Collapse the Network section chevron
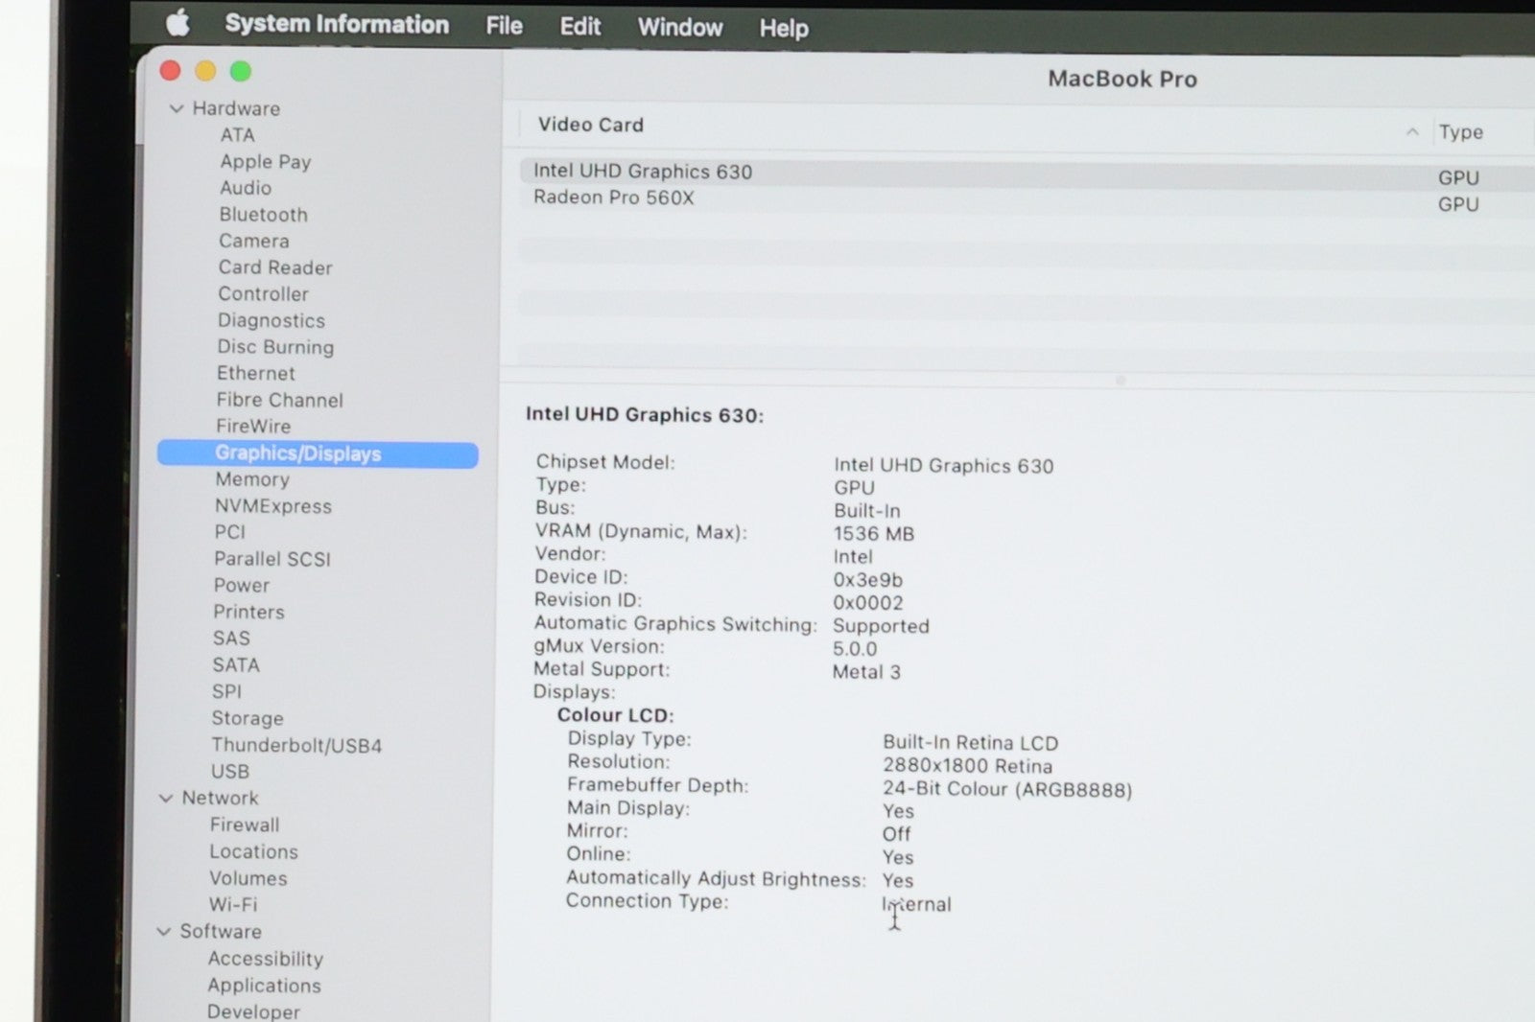 coord(166,798)
